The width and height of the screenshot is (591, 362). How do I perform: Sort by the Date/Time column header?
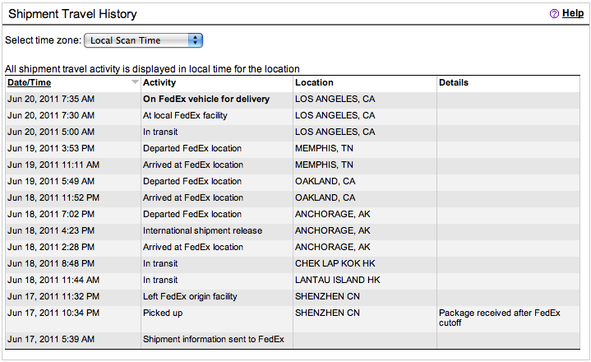click(30, 82)
